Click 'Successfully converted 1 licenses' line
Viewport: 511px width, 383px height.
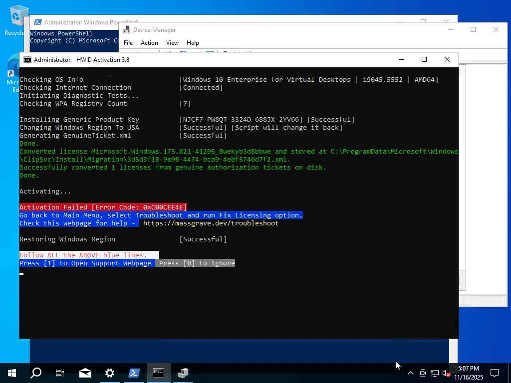click(x=173, y=168)
